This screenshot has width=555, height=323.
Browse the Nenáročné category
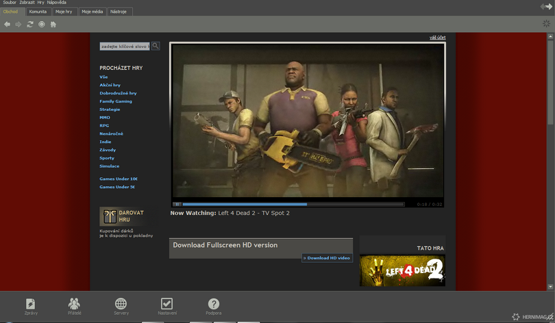click(111, 133)
